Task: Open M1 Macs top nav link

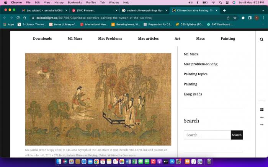Action: click(75, 39)
